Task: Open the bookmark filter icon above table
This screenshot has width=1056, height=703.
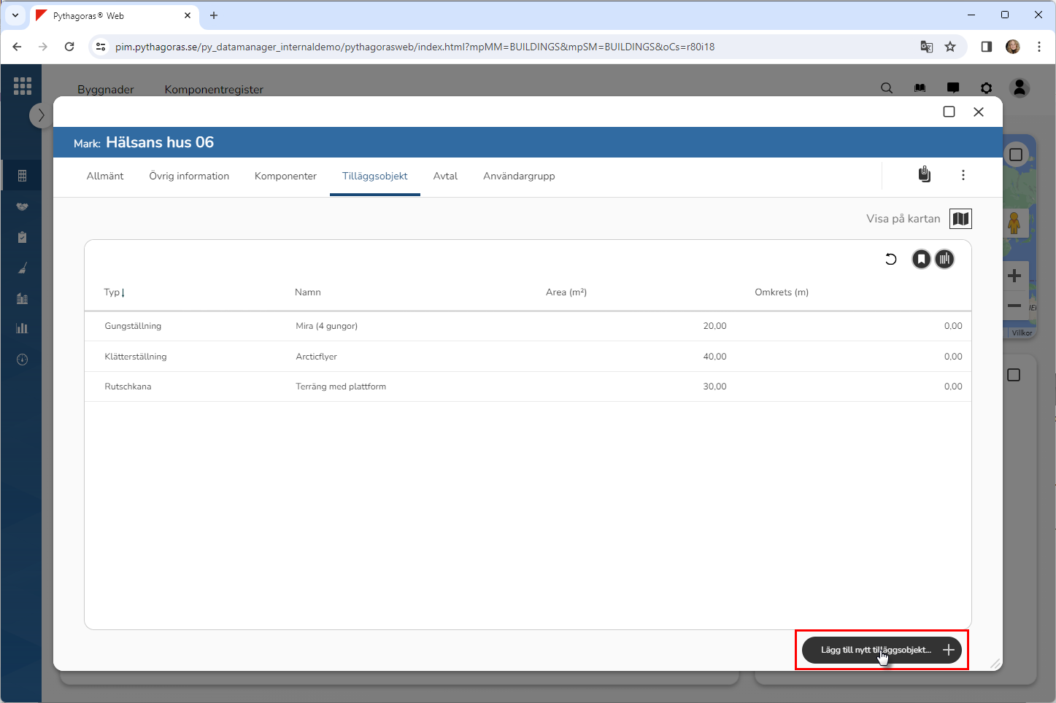Action: (921, 259)
